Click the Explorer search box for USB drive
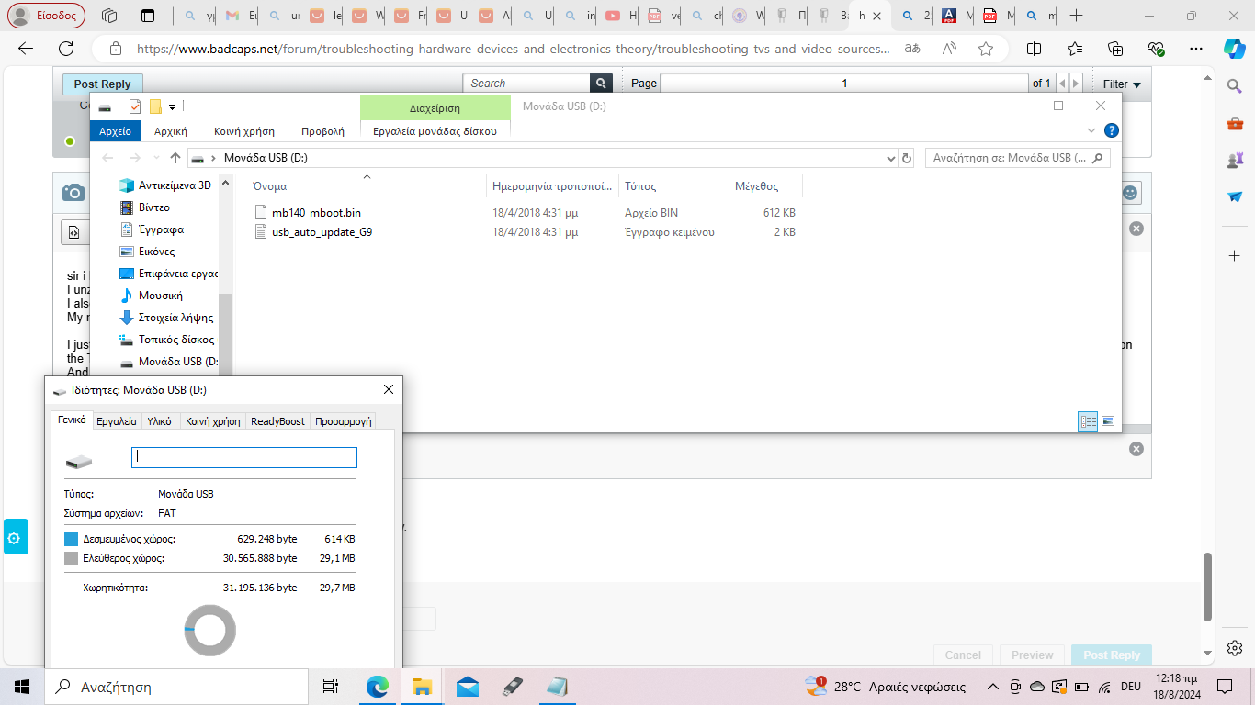This screenshot has width=1255, height=705. (1018, 158)
